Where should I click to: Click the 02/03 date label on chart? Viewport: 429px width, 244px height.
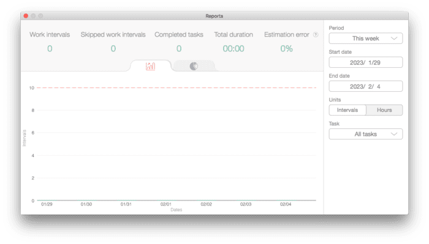[x=246, y=204]
